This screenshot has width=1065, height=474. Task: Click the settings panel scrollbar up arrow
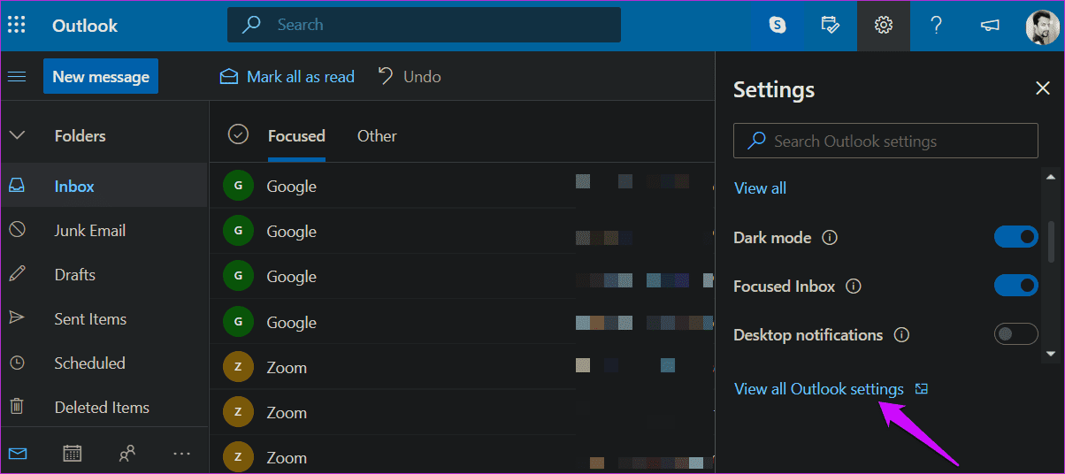click(x=1051, y=175)
